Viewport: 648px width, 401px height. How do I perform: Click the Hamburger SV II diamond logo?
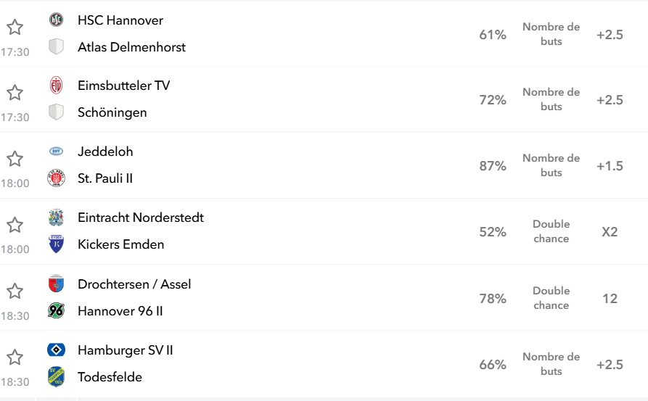pos(56,350)
